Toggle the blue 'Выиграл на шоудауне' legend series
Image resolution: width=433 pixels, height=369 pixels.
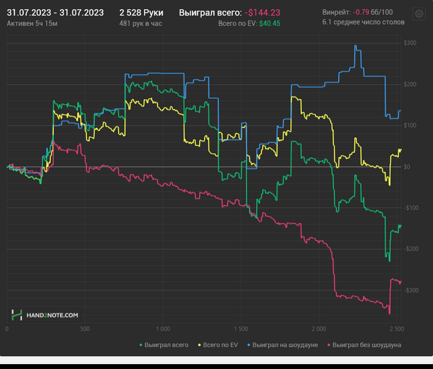[283, 345]
